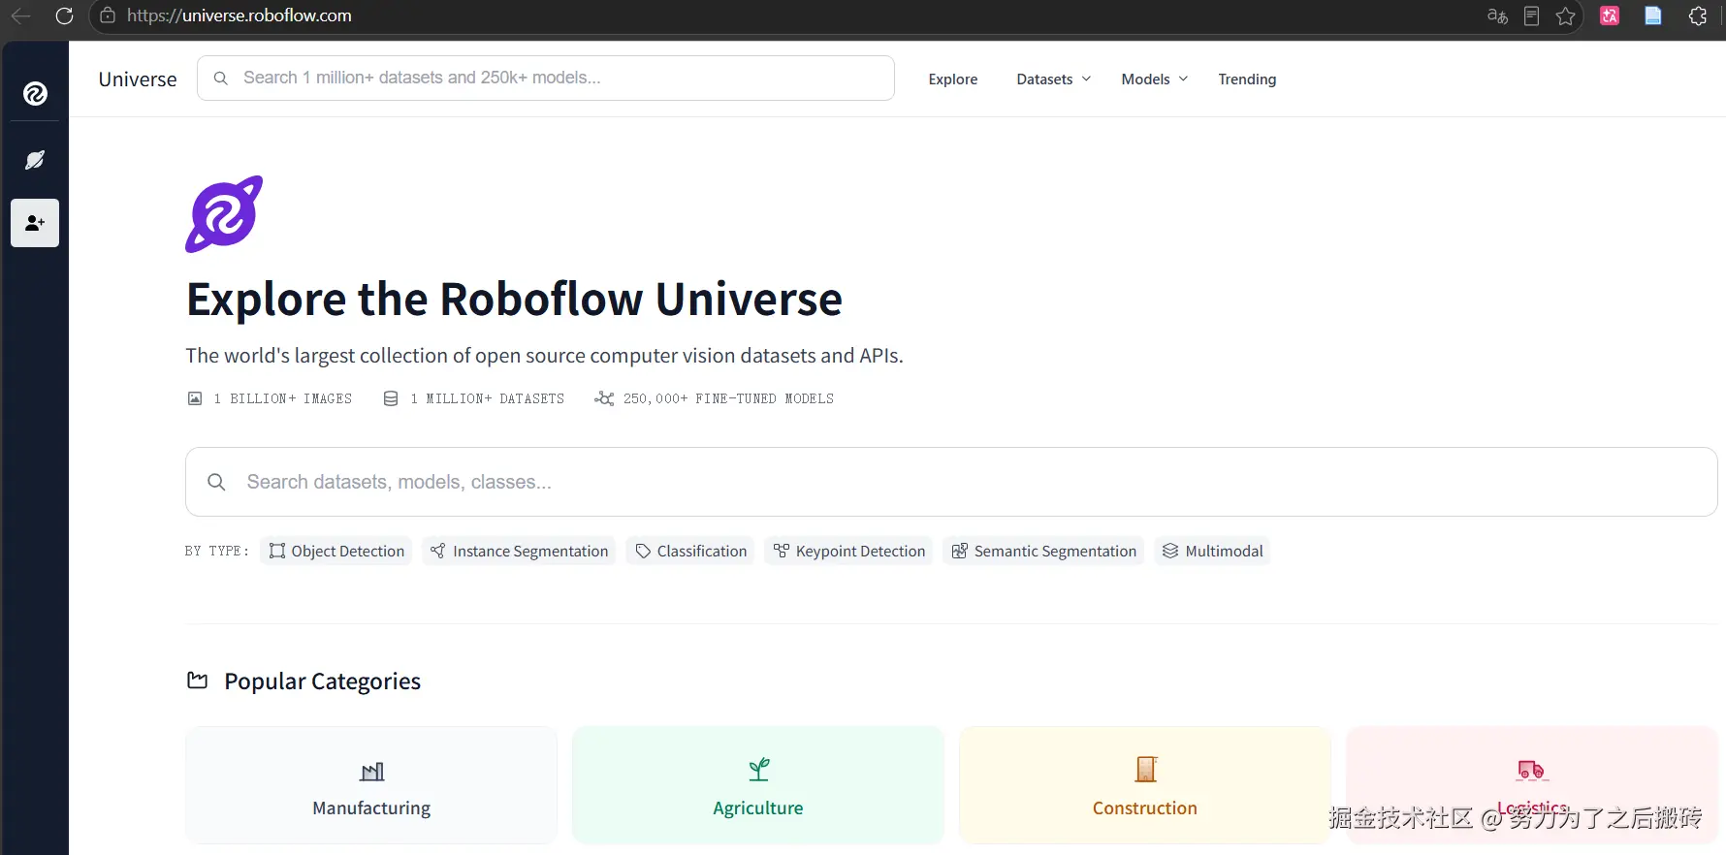
Task: Click the Roboflow logo in the sidebar
Action: point(35,94)
